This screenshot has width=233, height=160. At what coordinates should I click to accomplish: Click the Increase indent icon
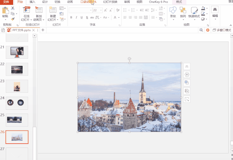click(x=147, y=10)
